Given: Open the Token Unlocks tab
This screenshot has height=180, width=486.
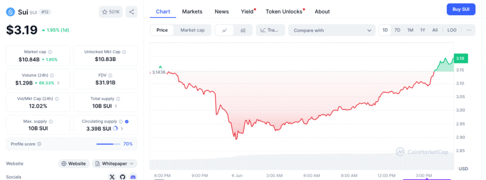Looking at the screenshot, I should pos(284,11).
